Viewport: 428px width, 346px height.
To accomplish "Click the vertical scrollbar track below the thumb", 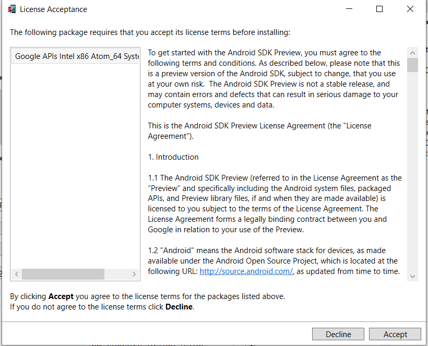I will click(413, 172).
